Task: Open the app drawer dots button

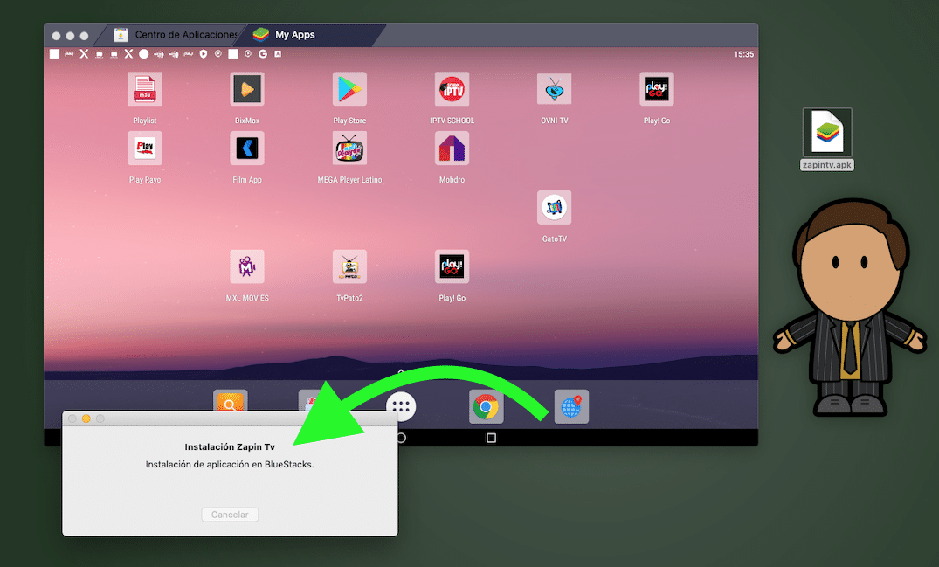Action: coord(401,405)
